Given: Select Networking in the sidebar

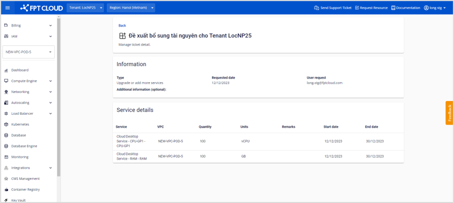Looking at the screenshot, I should tap(20, 92).
